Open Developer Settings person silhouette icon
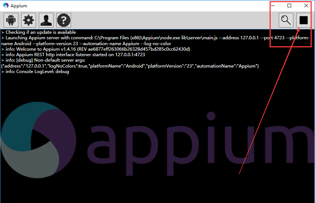The width and height of the screenshot is (315, 203). 46,20
